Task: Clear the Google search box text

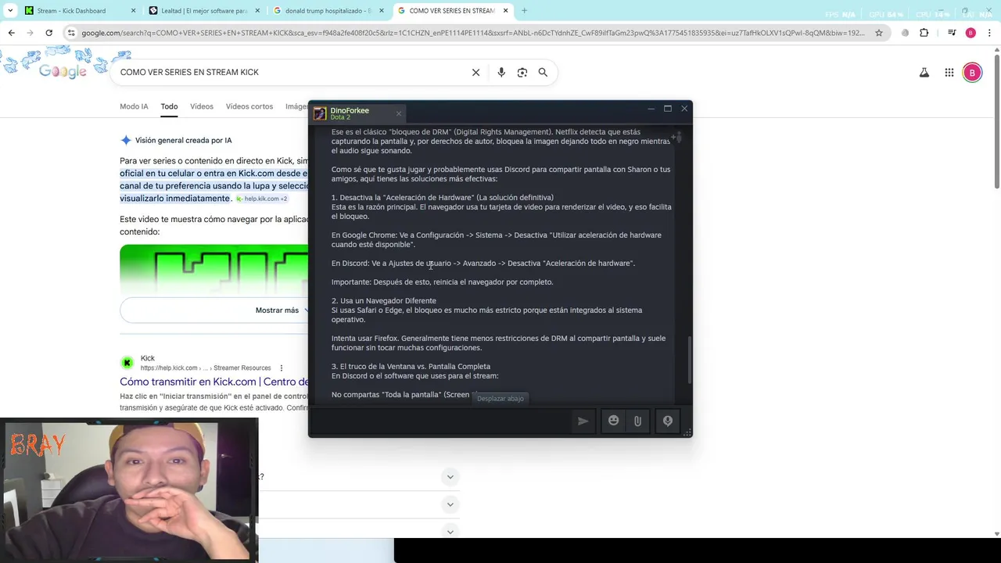Action: click(x=475, y=72)
